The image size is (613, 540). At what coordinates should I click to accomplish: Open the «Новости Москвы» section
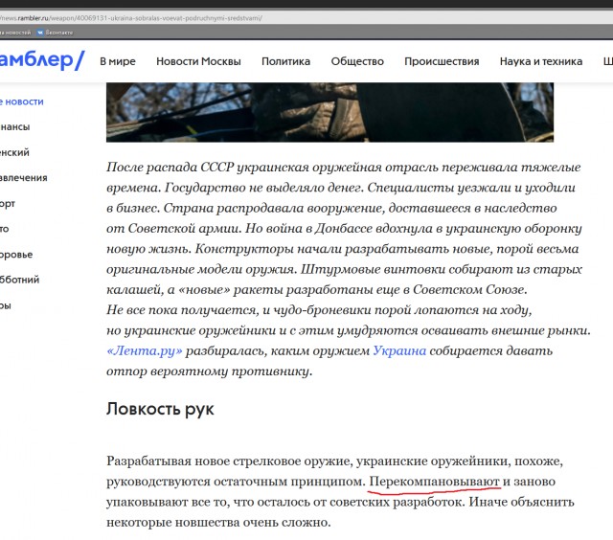[198, 61]
